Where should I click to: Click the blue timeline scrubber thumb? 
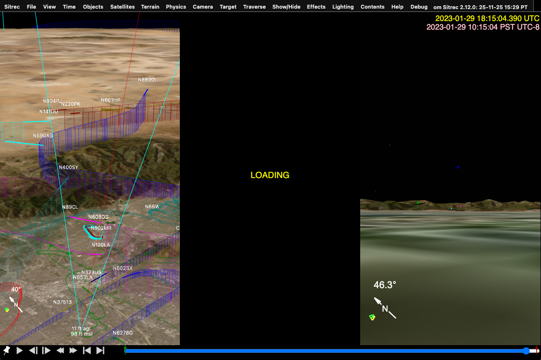click(527, 350)
